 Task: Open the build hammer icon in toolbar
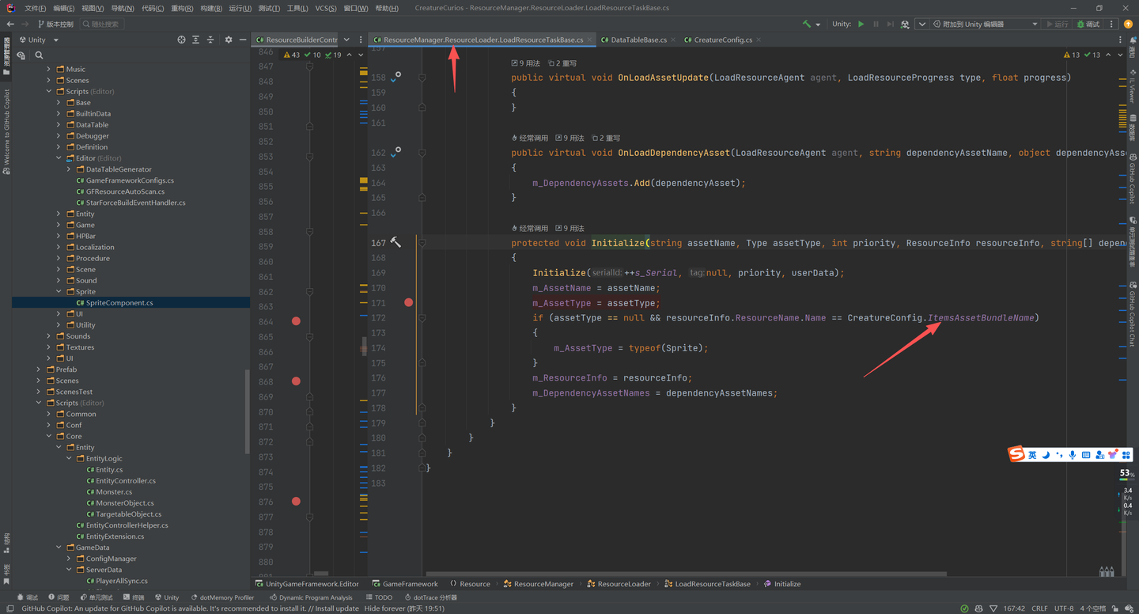[807, 24]
